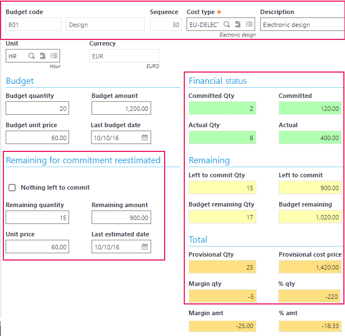Click the Design budget description field

coord(105,24)
